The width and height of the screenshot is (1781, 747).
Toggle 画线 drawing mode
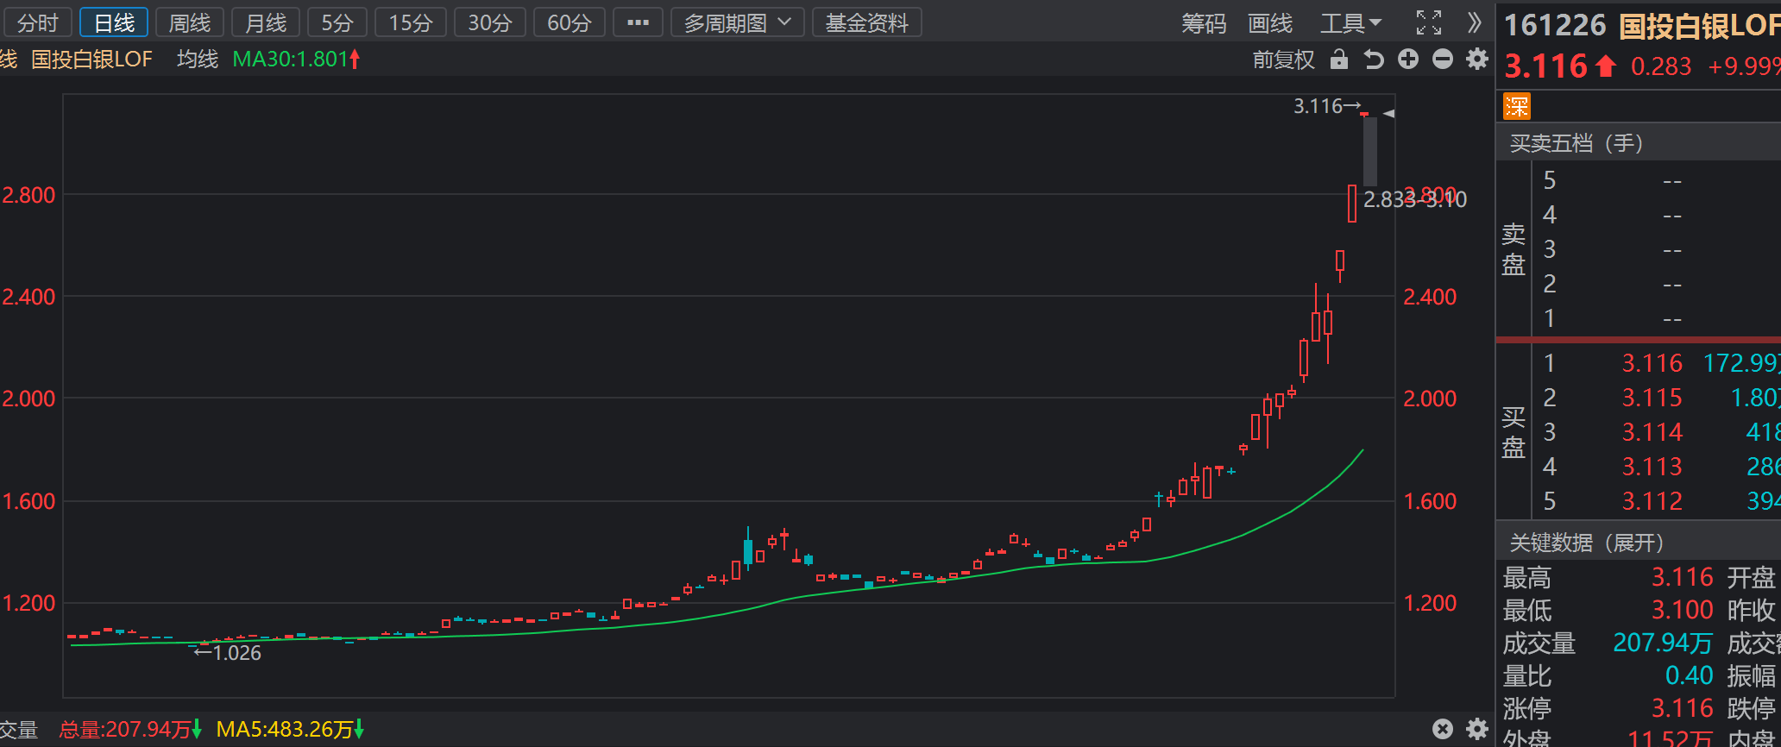(x=1270, y=23)
